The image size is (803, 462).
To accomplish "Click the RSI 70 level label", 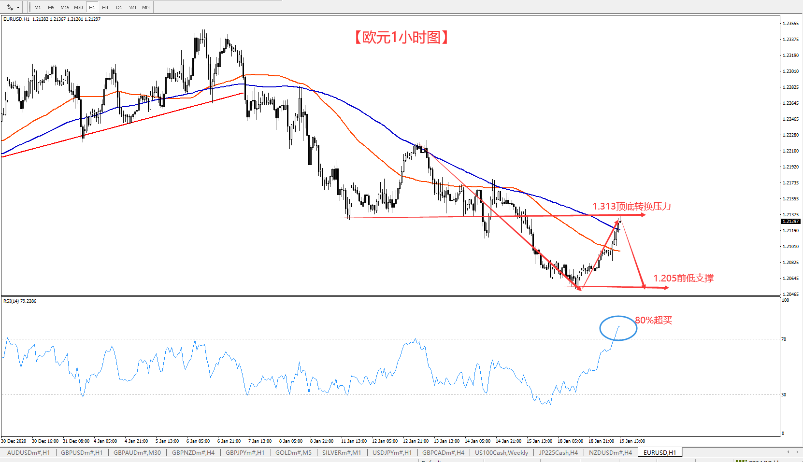I will [x=784, y=339].
